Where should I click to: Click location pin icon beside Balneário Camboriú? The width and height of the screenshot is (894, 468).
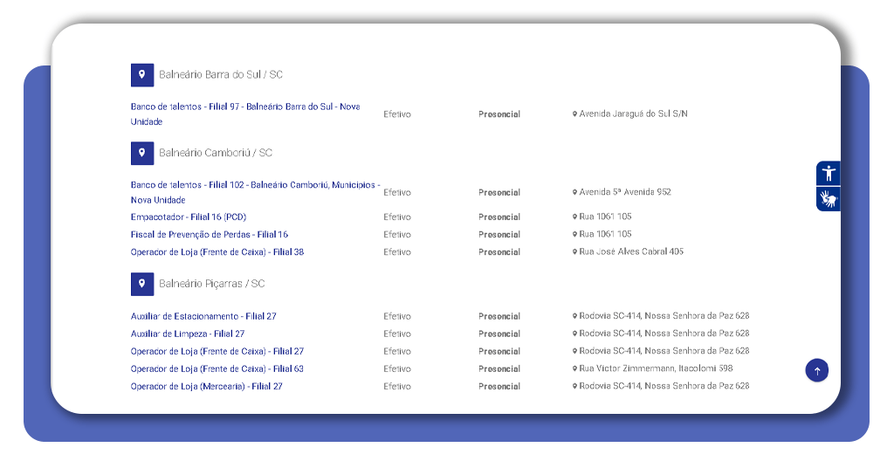[x=142, y=153]
